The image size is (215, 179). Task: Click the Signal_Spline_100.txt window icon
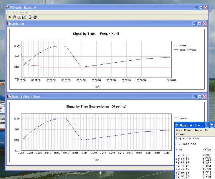click(x=9, y=97)
